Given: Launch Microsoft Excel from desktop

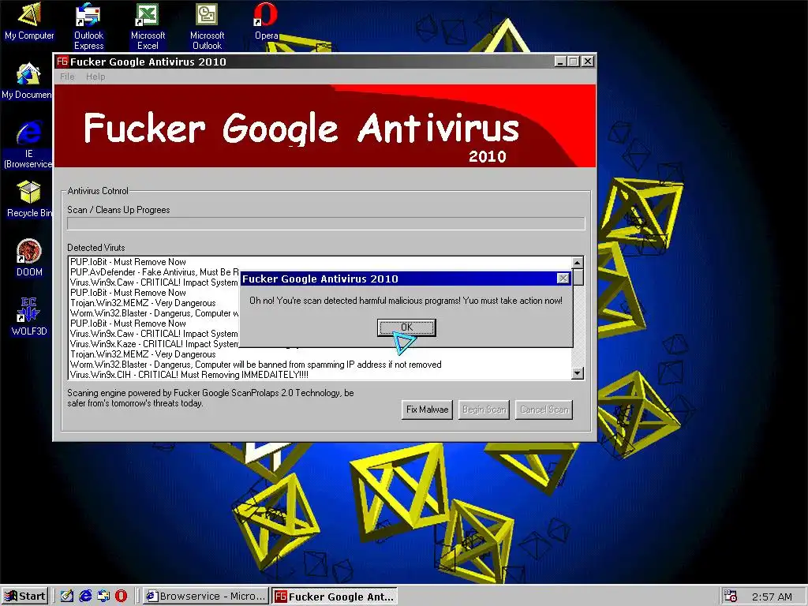Looking at the screenshot, I should pyautogui.click(x=148, y=25).
